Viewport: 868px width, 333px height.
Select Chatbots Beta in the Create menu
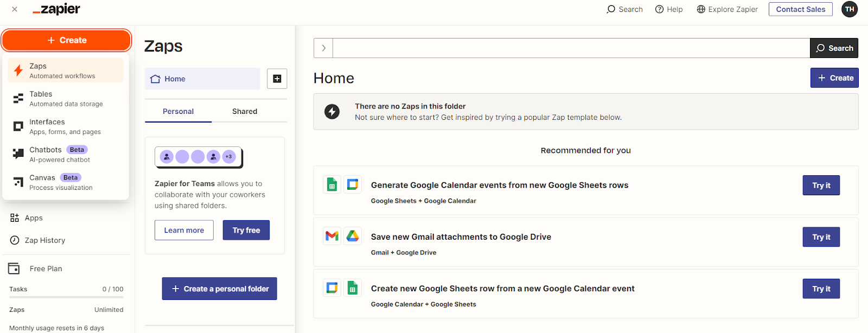coord(66,154)
